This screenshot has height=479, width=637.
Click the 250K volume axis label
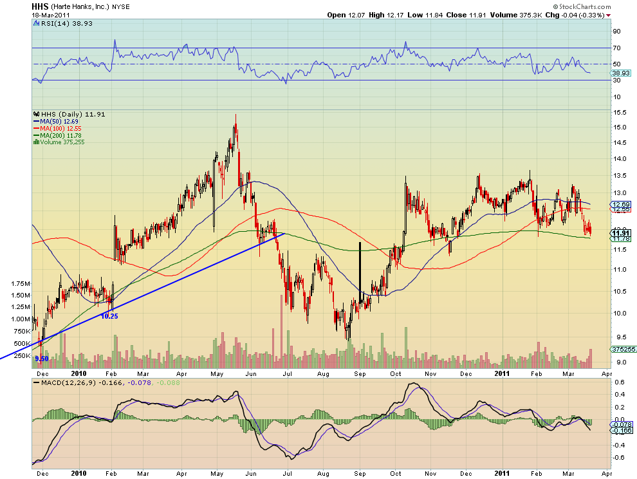pos(23,356)
